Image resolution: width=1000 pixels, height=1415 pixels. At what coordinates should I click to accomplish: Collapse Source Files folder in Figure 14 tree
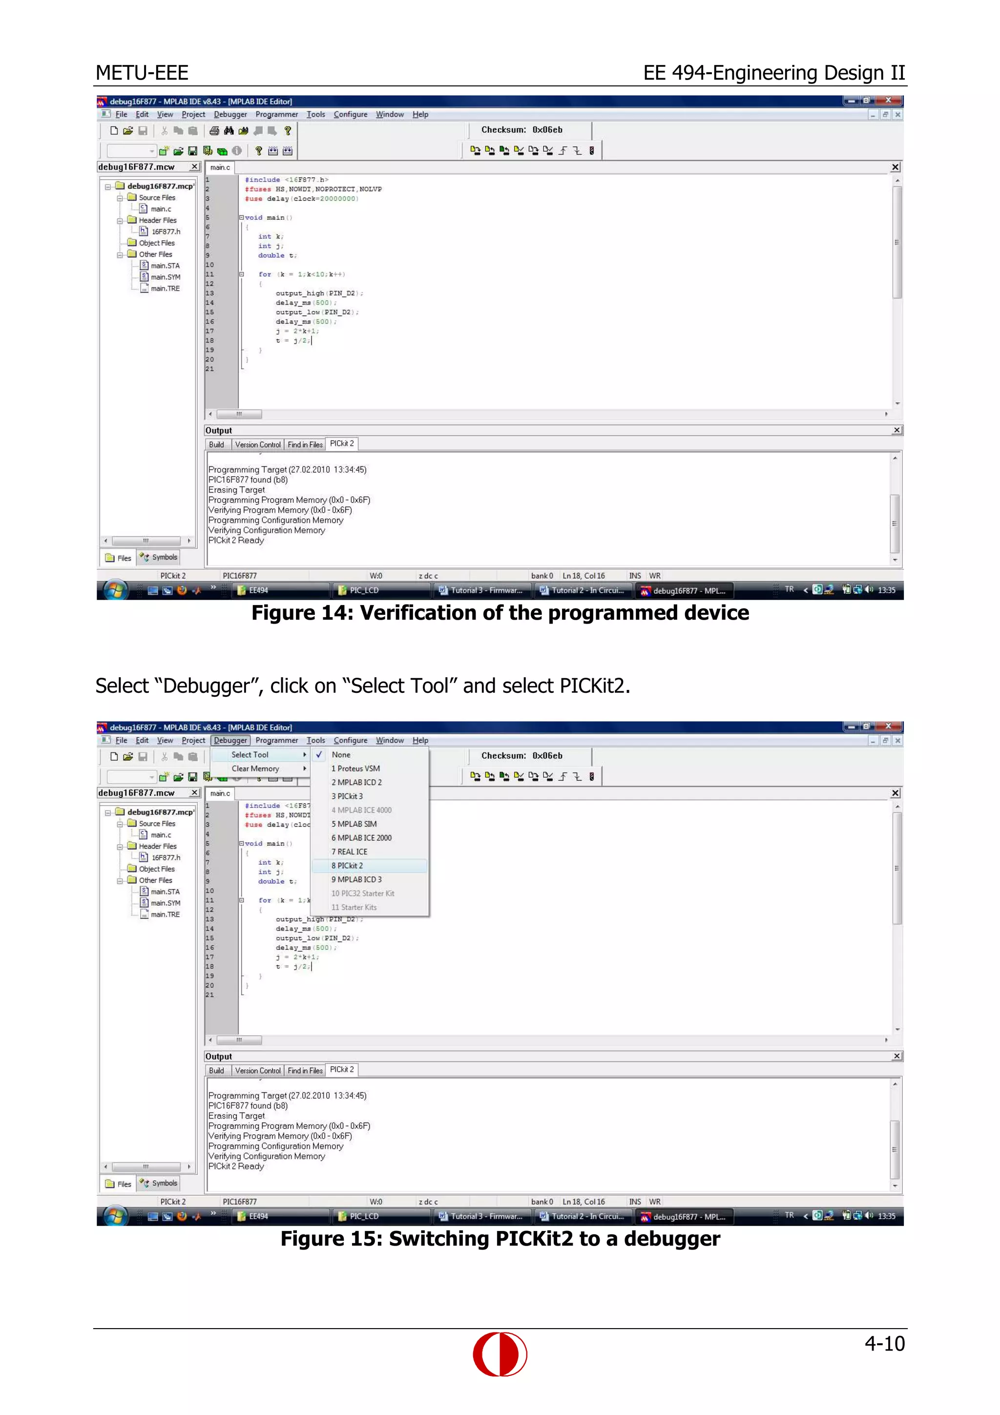pos(120,198)
